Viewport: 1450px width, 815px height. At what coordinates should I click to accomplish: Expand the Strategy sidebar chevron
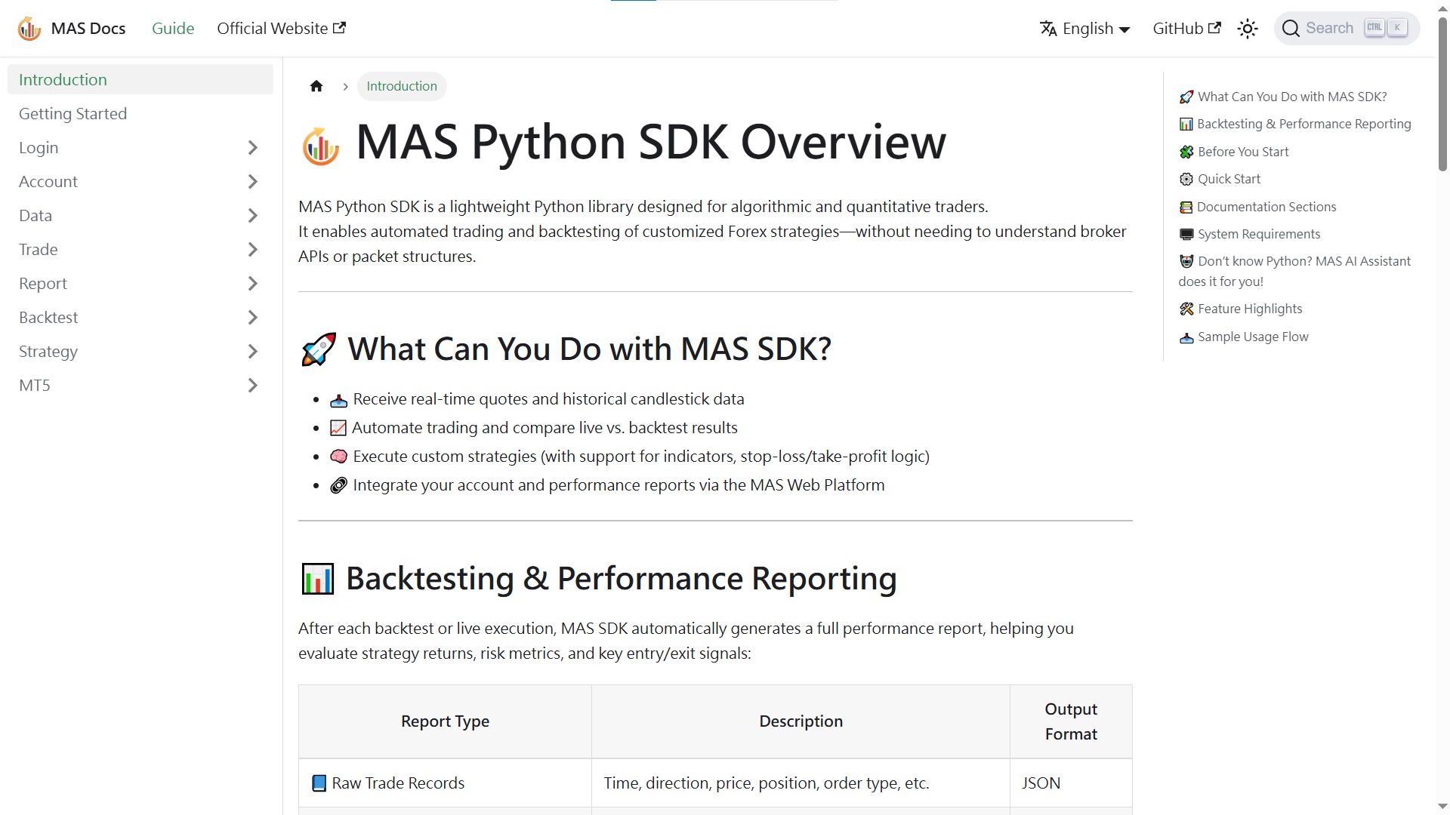pos(252,351)
